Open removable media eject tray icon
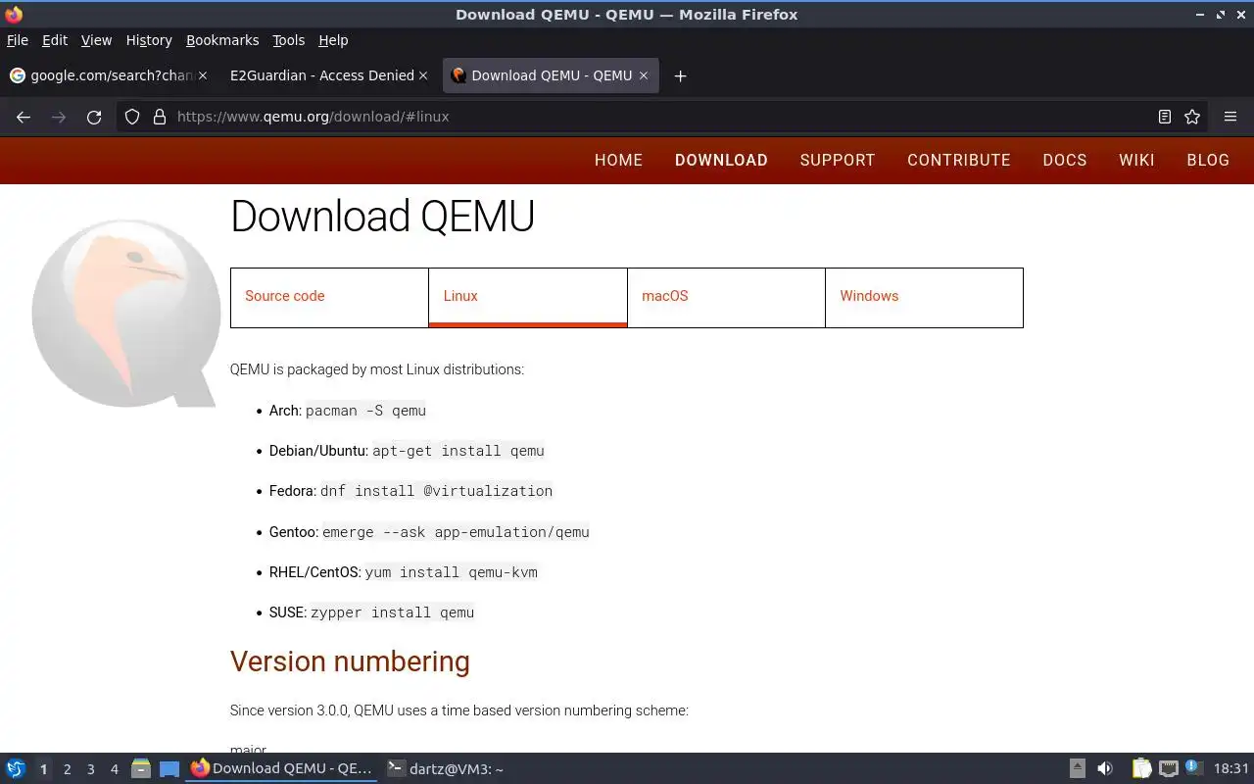This screenshot has height=784, width=1254. click(1078, 769)
